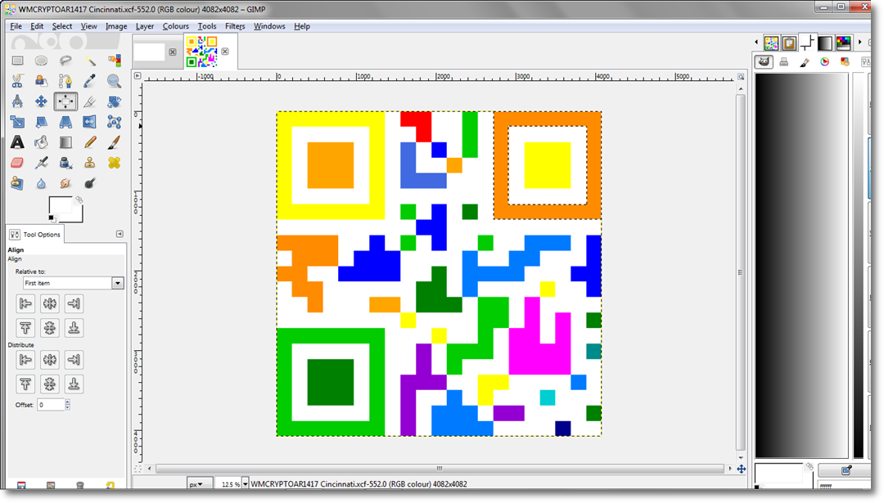Viewport: 884px width, 503px height.
Task: Open the Palettes tab in right dock
Action: [x=843, y=43]
